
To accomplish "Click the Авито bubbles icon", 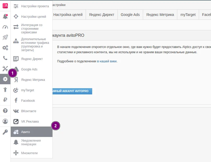I will [x=16, y=132].
